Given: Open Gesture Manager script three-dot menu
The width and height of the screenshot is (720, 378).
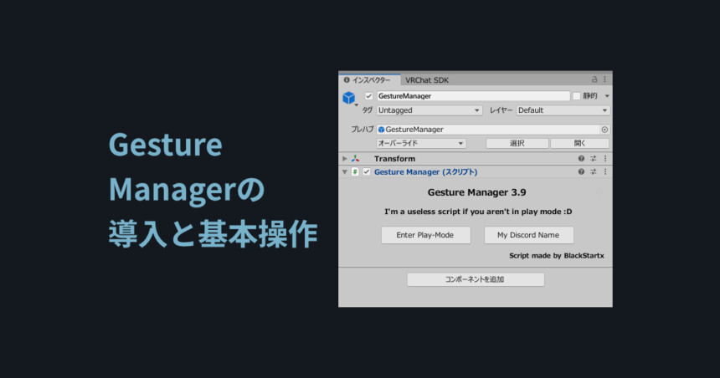Looking at the screenshot, I should click(x=605, y=171).
